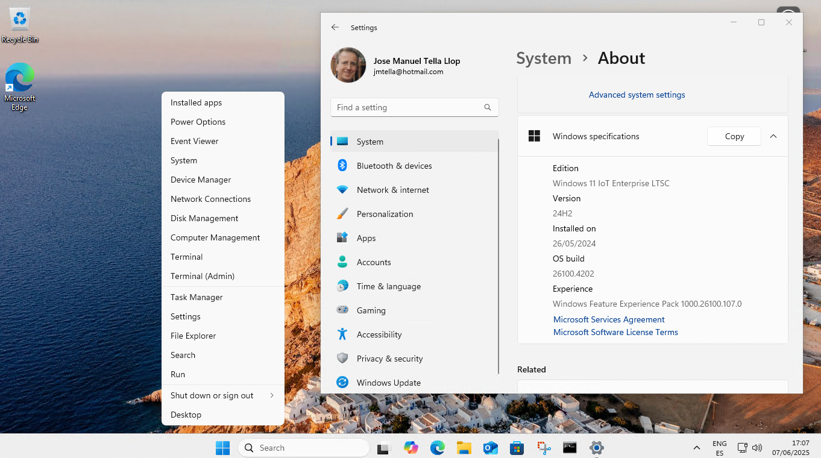Viewport: 821px width, 458px height.
Task: Click the Bluetooth icon in Settings sidebar
Action: (342, 166)
